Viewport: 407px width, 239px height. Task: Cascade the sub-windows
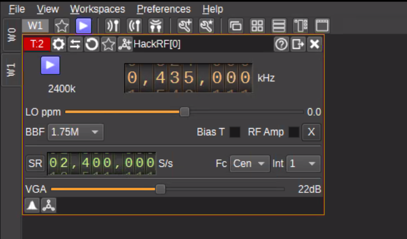[236, 26]
